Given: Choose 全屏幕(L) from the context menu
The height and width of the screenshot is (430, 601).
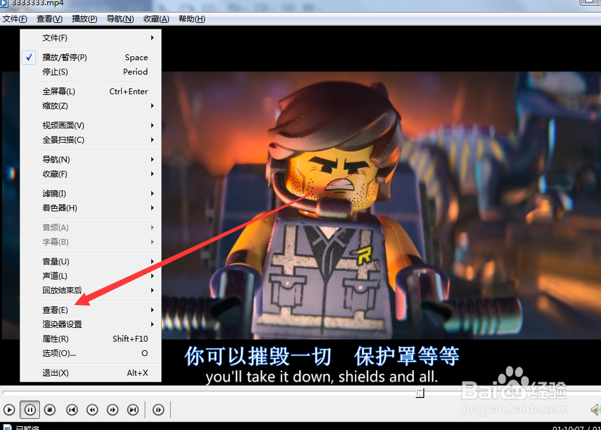Looking at the screenshot, I should pos(91,91).
